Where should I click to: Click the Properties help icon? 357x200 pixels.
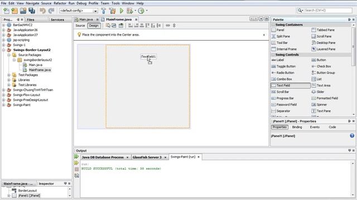pos(352,136)
